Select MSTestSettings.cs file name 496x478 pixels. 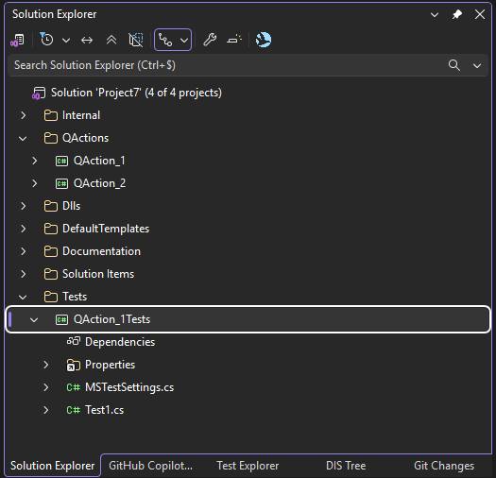tap(129, 387)
